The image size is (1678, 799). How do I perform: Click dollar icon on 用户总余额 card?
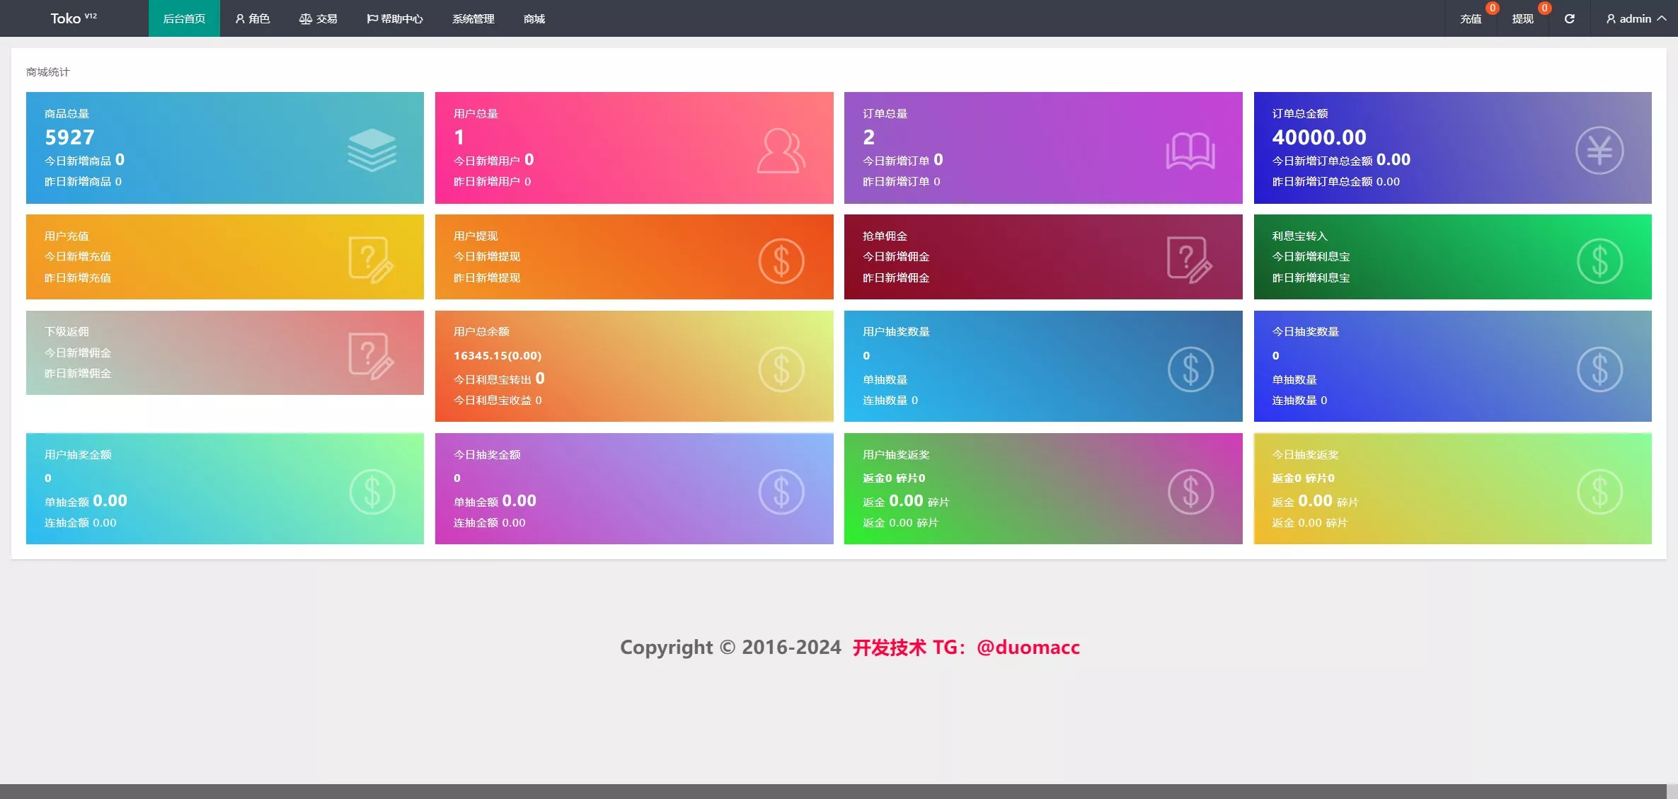click(781, 369)
